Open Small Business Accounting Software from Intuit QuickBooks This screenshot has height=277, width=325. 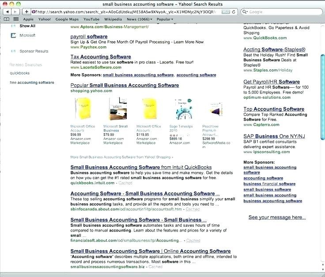pos(141,168)
